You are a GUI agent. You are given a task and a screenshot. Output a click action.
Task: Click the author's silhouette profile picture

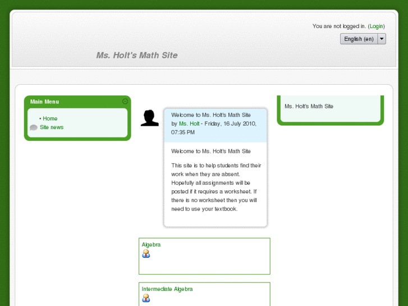pos(149,118)
